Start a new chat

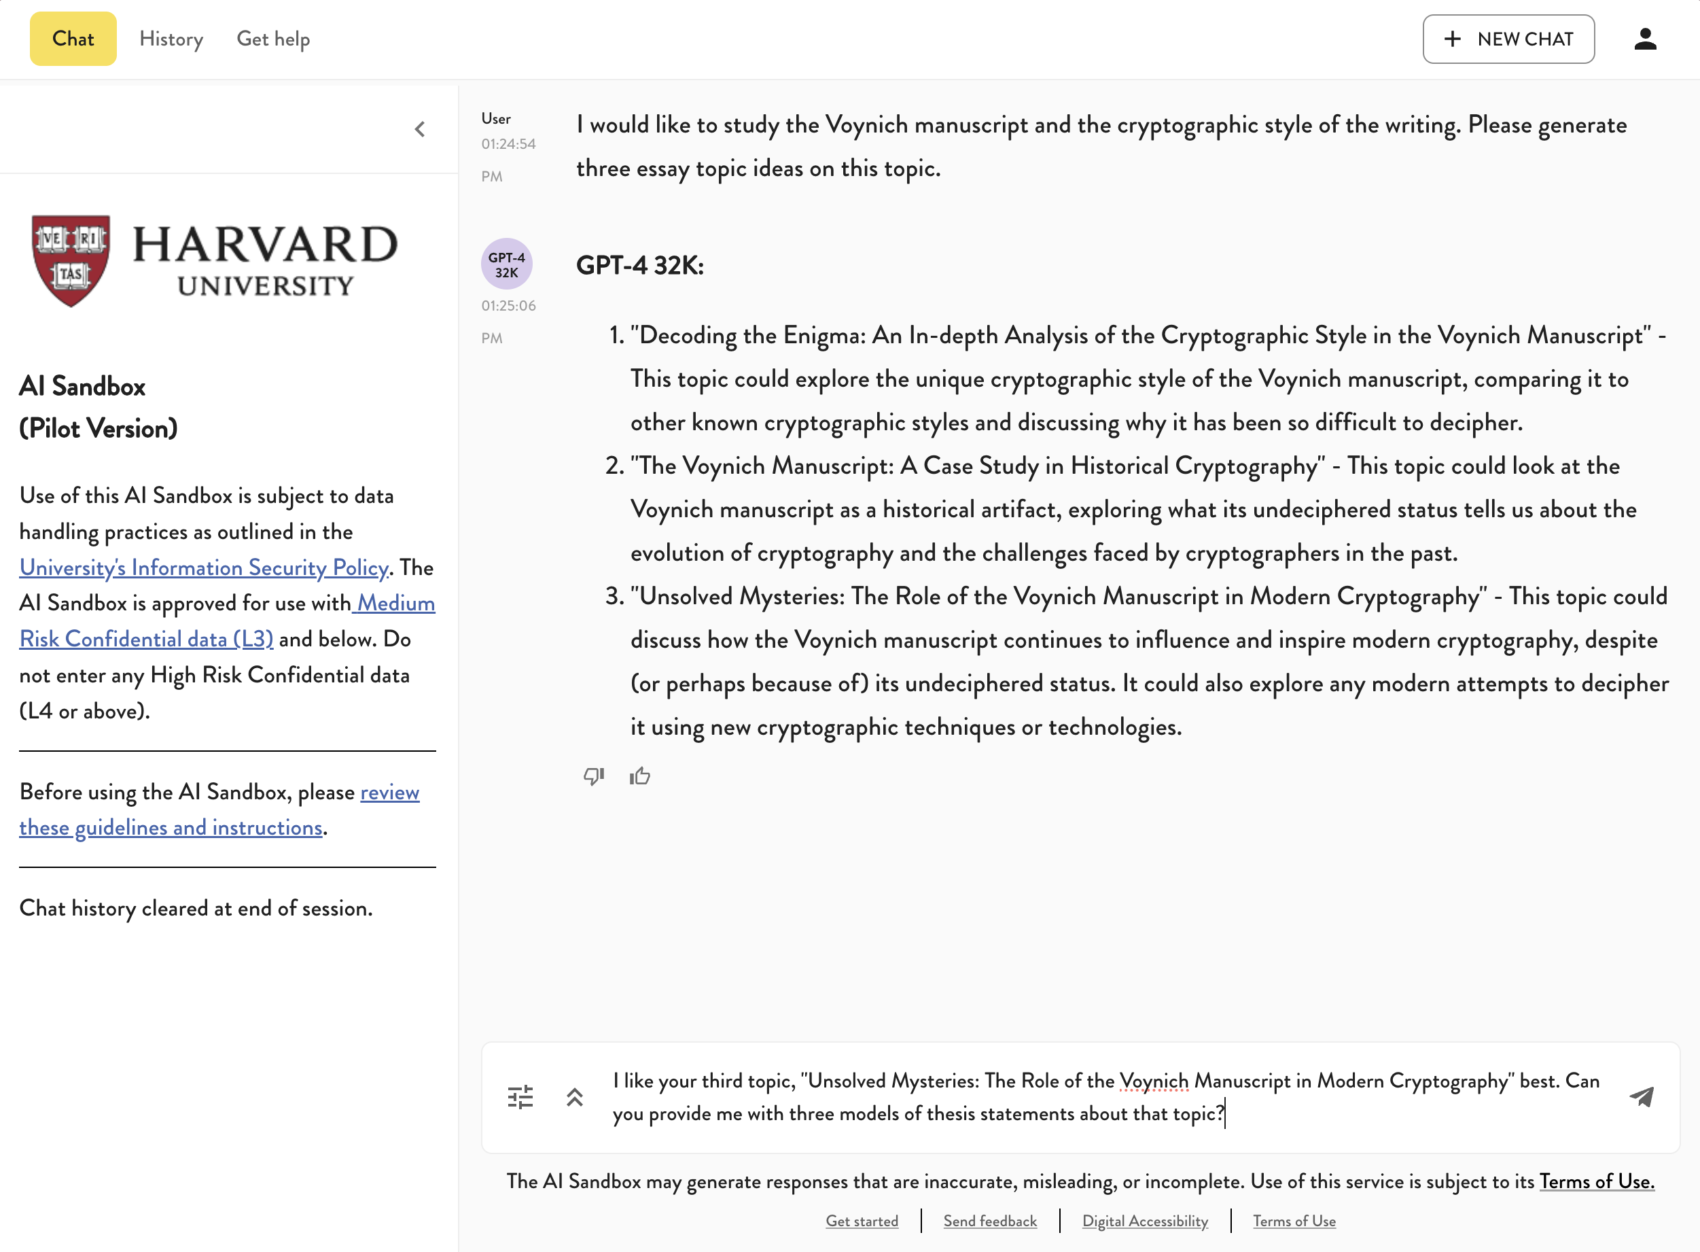[1508, 39]
